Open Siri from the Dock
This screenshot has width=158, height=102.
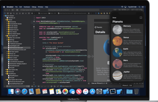pos(18,91)
